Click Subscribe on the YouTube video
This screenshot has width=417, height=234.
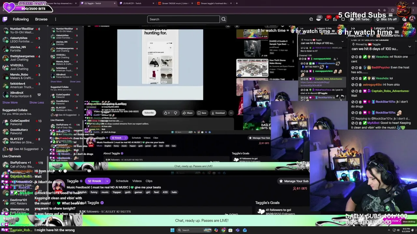[149, 113]
